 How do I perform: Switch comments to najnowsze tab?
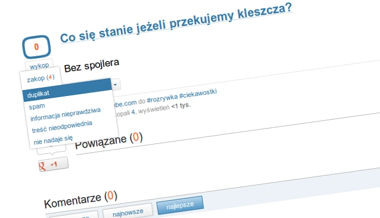click(x=127, y=213)
